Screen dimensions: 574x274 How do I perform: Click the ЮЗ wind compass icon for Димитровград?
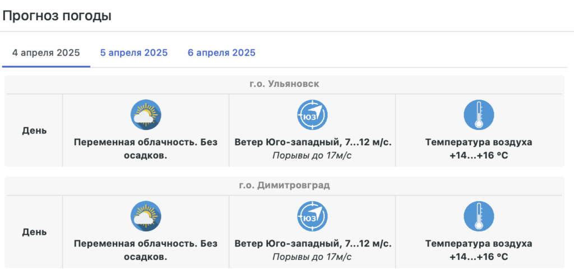(x=312, y=216)
